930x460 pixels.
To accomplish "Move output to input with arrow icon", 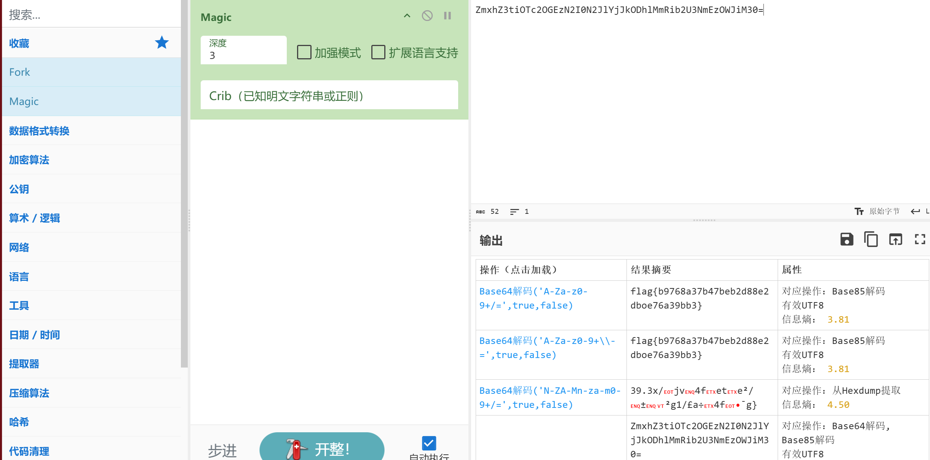I will tap(895, 239).
